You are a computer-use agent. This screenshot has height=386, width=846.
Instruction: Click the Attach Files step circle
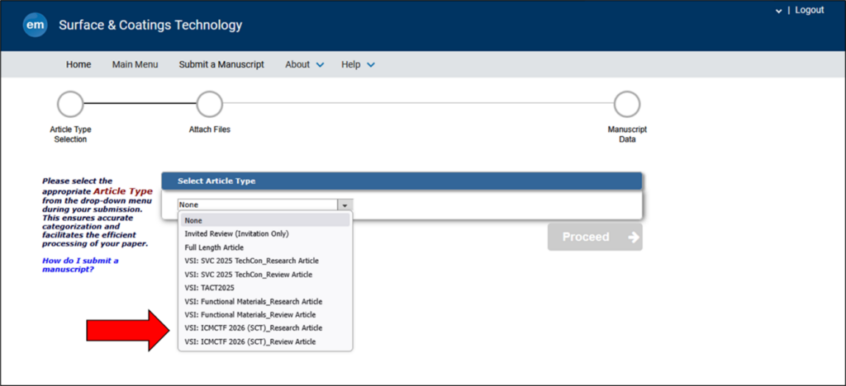click(x=209, y=105)
